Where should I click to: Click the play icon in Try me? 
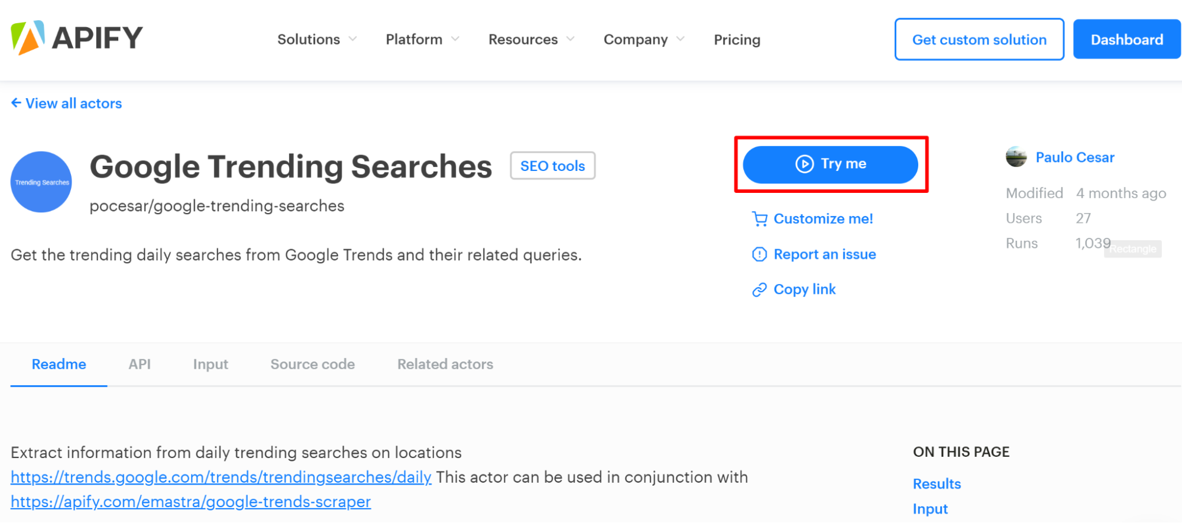point(804,164)
